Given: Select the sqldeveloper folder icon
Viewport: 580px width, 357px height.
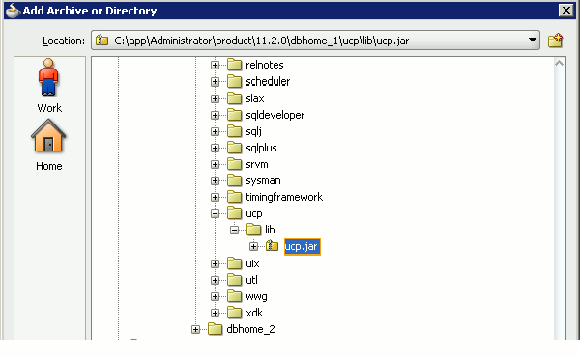Looking at the screenshot, I should (x=234, y=115).
